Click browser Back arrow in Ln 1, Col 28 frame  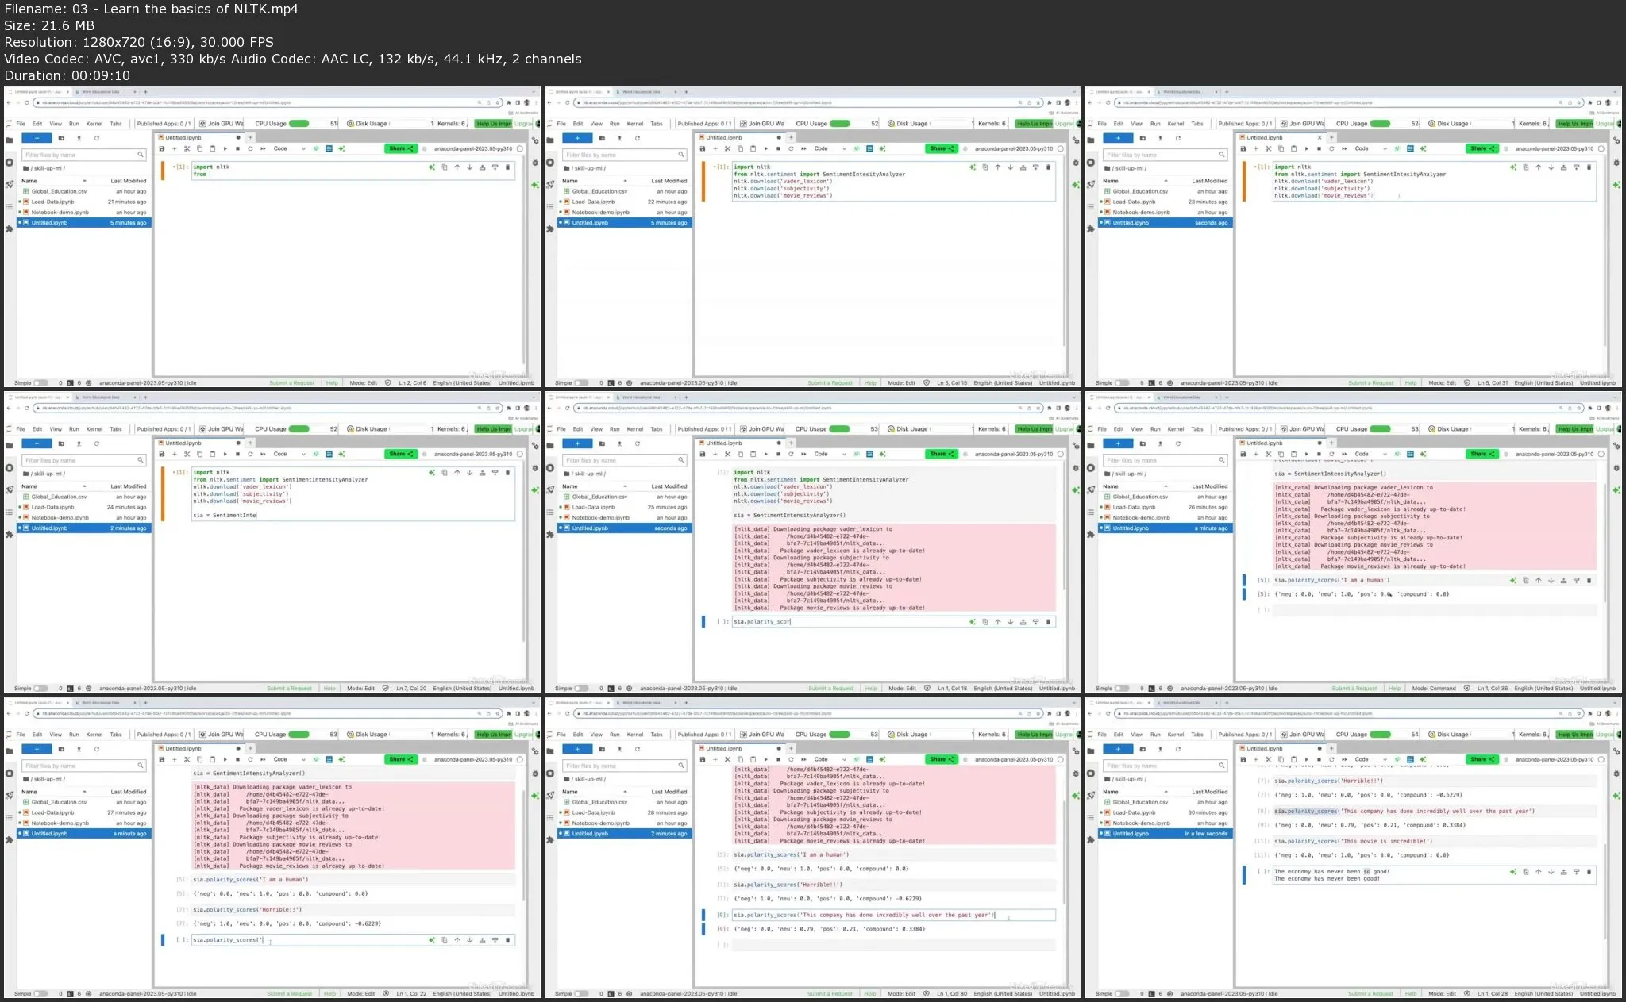(x=1091, y=713)
